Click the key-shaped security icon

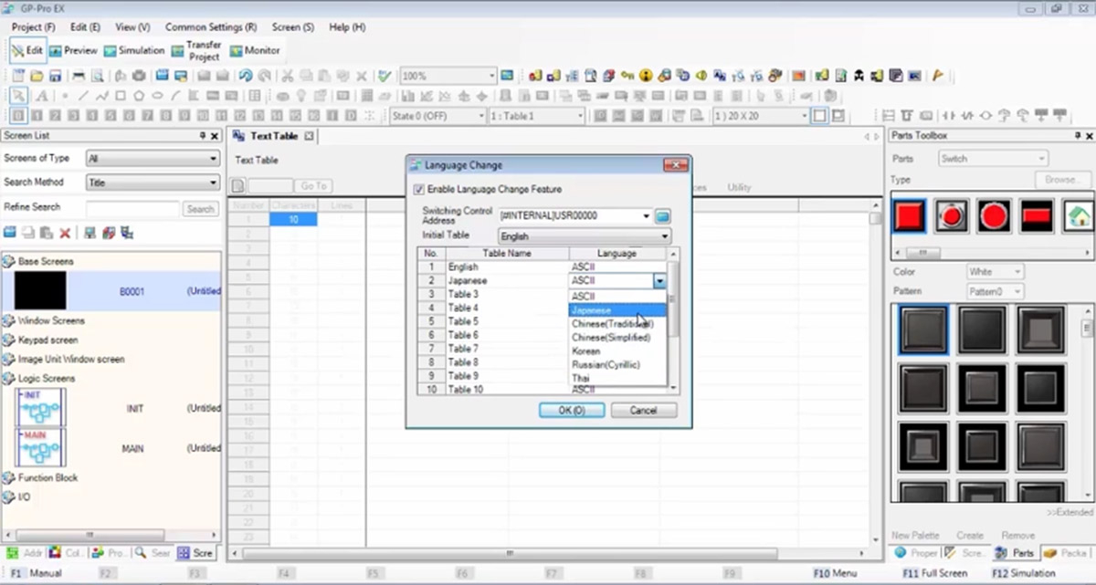pyautogui.click(x=627, y=76)
